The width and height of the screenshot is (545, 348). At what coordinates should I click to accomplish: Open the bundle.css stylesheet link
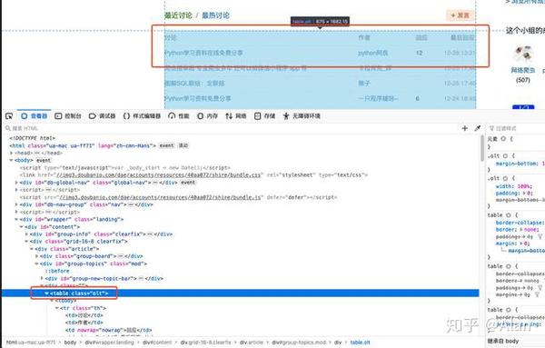[158, 174]
